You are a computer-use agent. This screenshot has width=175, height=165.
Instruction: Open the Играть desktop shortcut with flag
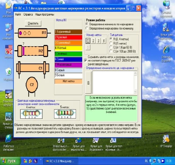pos(9,52)
